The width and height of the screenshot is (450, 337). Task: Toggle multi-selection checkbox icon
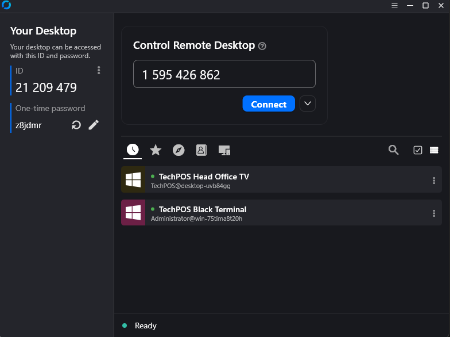click(418, 150)
